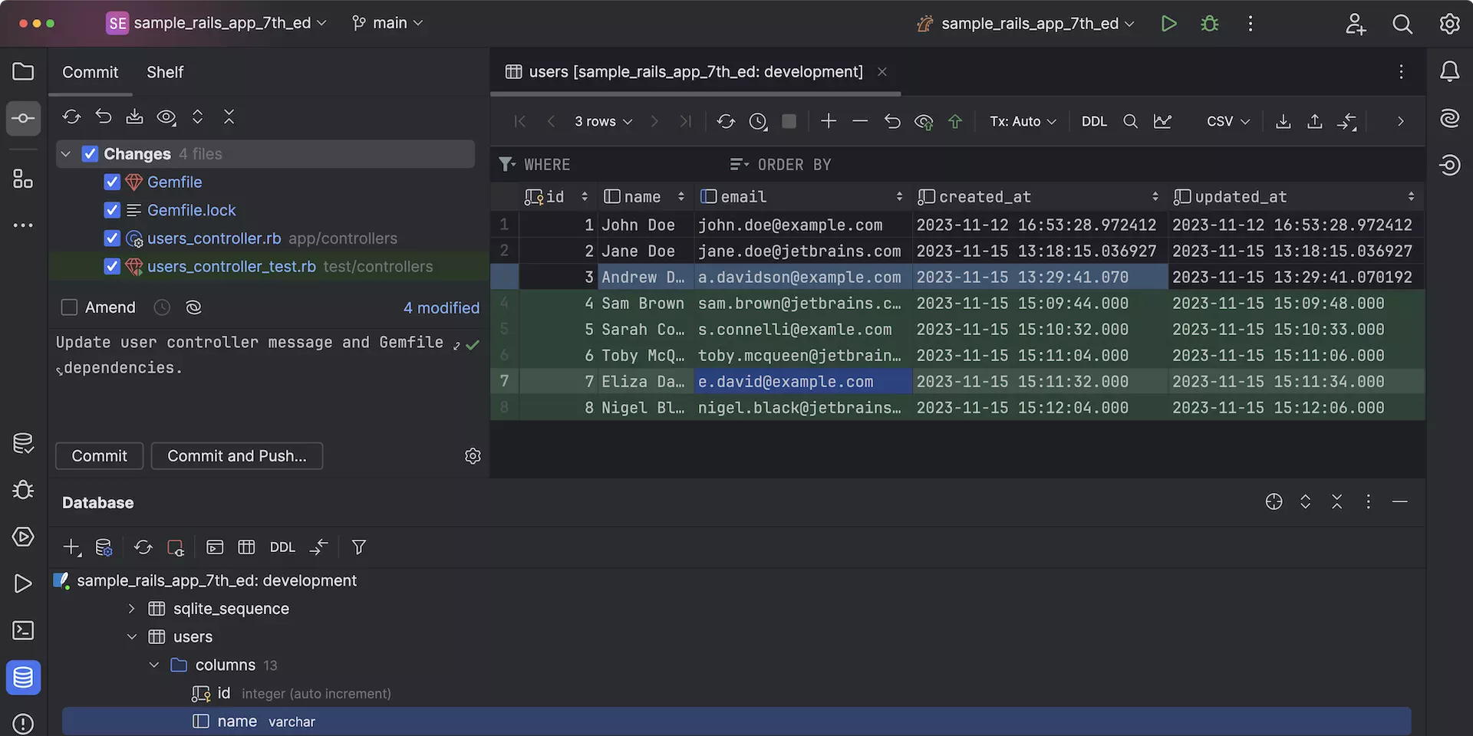Open the AI Assistant spiral icon
This screenshot has height=736, width=1473.
pos(1449,118)
